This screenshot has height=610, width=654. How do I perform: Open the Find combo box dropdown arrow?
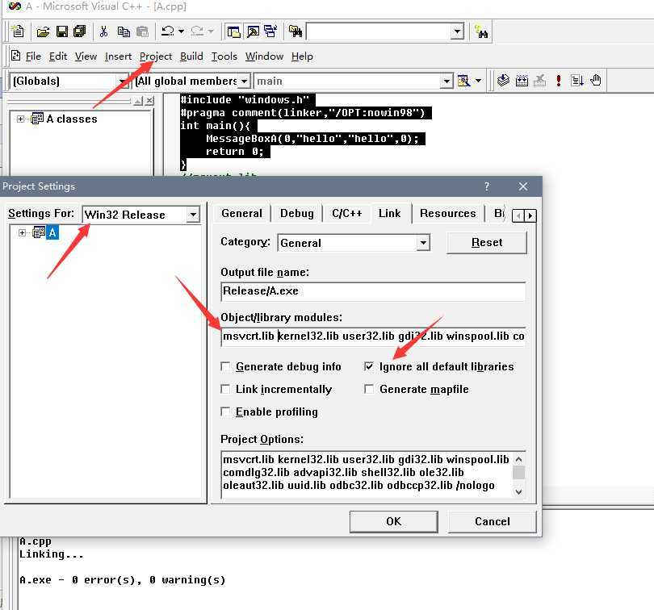tap(458, 31)
